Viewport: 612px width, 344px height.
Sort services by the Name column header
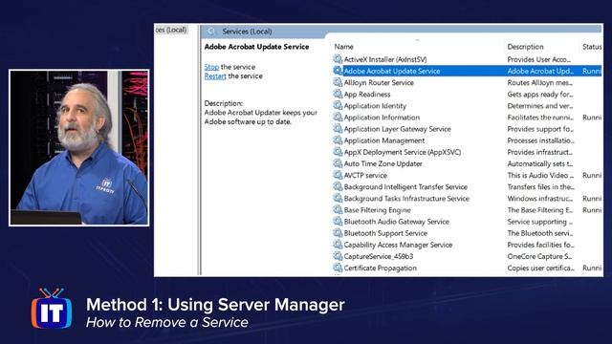[x=344, y=47]
